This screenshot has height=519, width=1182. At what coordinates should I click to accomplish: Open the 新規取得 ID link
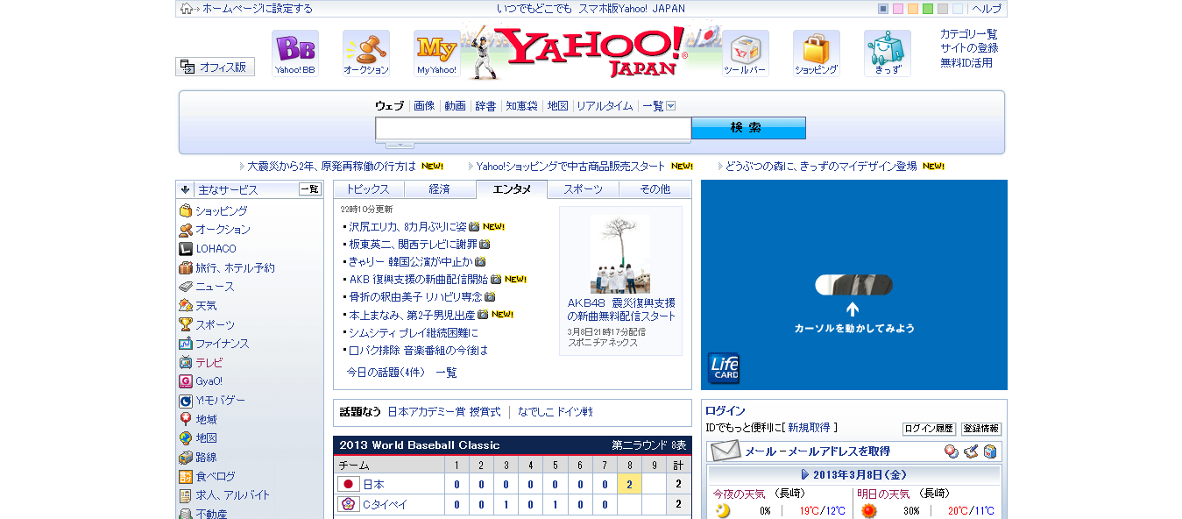pyautogui.click(x=809, y=428)
